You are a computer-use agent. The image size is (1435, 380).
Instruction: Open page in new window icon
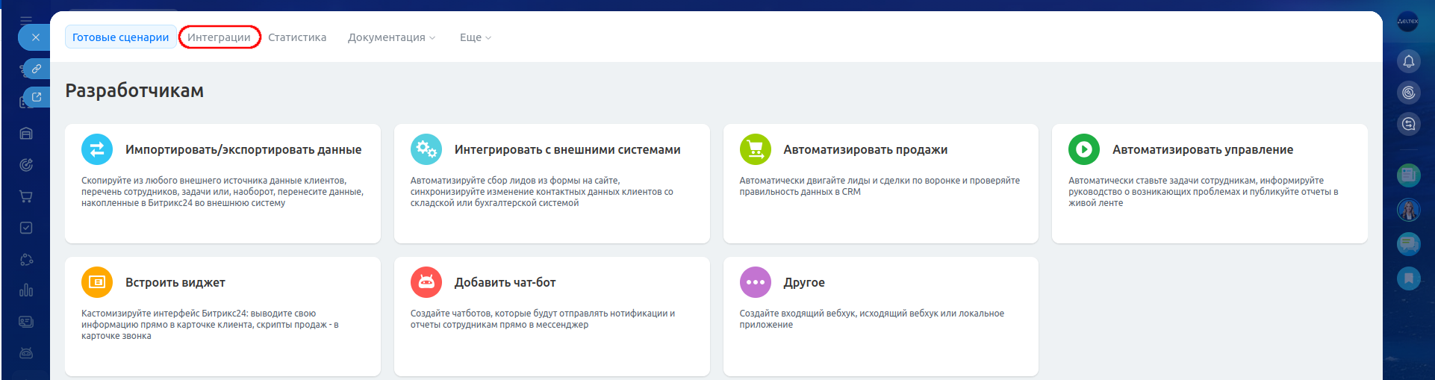tap(36, 97)
